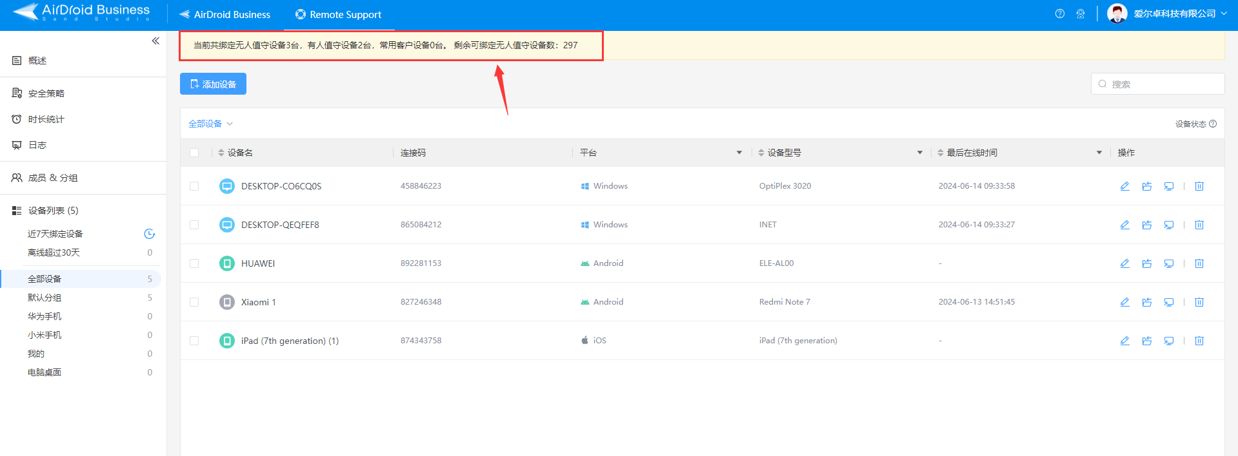Check the DESKTOP-QEQFEF8 row checkbox
This screenshot has width=1238, height=456.
[x=194, y=225]
